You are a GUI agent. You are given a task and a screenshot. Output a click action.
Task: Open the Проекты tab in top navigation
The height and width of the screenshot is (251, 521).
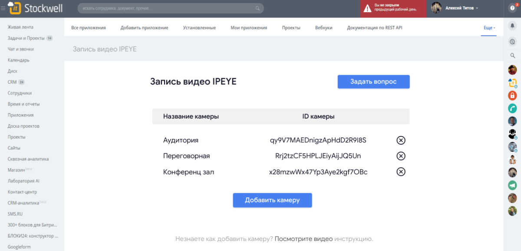(x=291, y=28)
